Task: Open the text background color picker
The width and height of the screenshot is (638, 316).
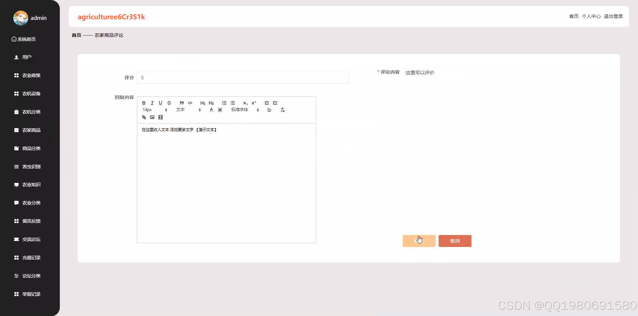Action: 220,110
